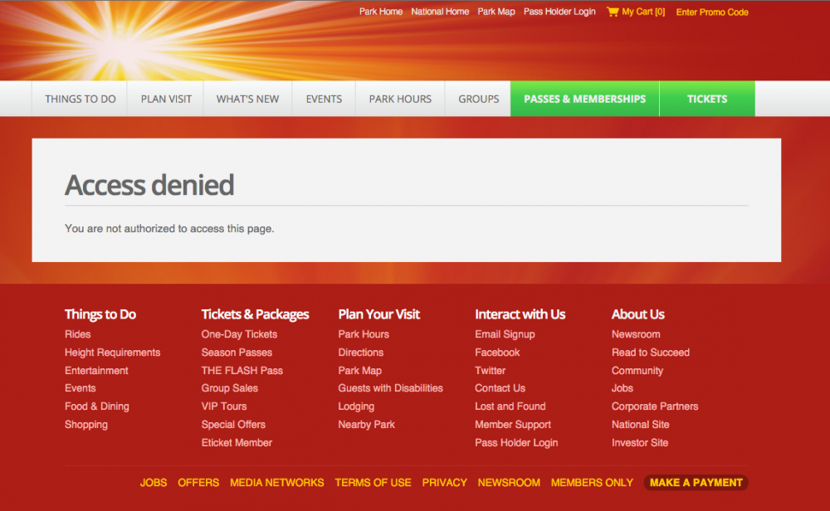Open Things To Do menu

(x=81, y=99)
